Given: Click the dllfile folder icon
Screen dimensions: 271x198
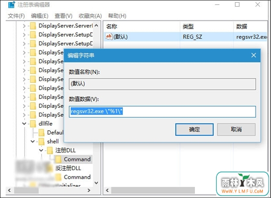Looking at the screenshot, I should (33, 124).
